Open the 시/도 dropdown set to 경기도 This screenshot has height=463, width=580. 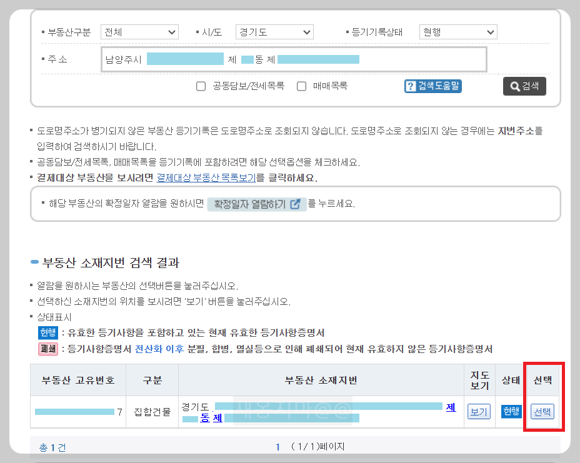point(274,32)
